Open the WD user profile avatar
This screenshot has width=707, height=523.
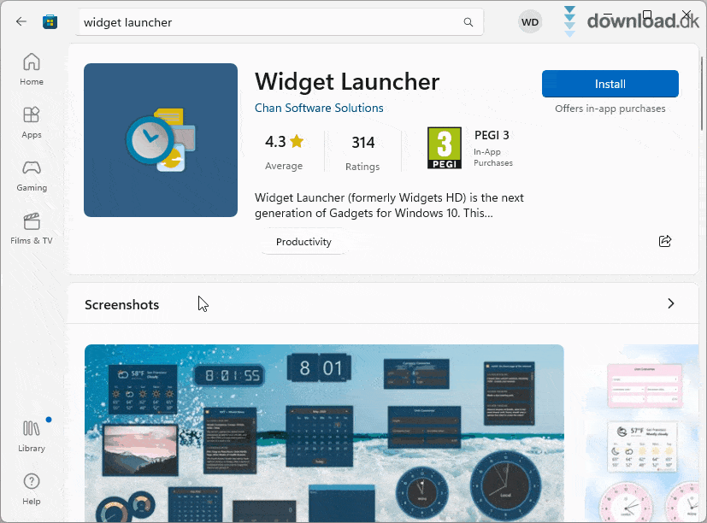coord(530,22)
